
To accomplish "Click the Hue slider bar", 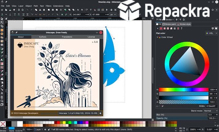I will click(184, 90).
